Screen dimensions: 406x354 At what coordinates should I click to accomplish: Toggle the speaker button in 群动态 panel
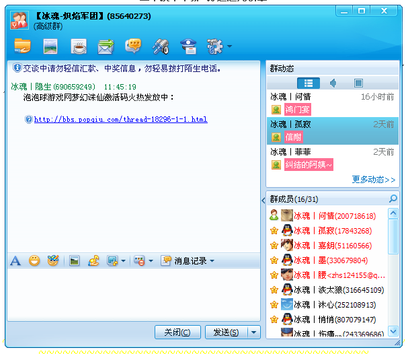(333, 83)
